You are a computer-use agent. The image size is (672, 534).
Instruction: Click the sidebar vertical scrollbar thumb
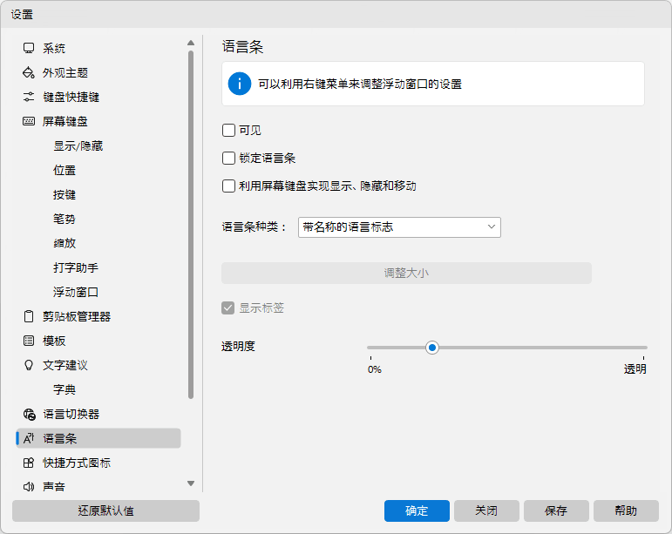click(x=191, y=225)
